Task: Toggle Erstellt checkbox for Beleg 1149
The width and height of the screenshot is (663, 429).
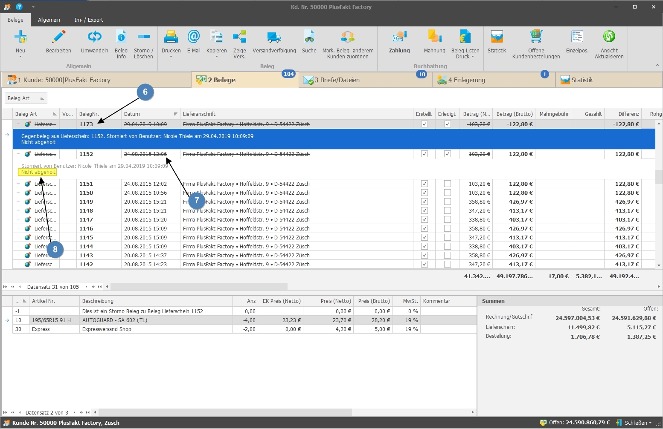Action: 425,202
